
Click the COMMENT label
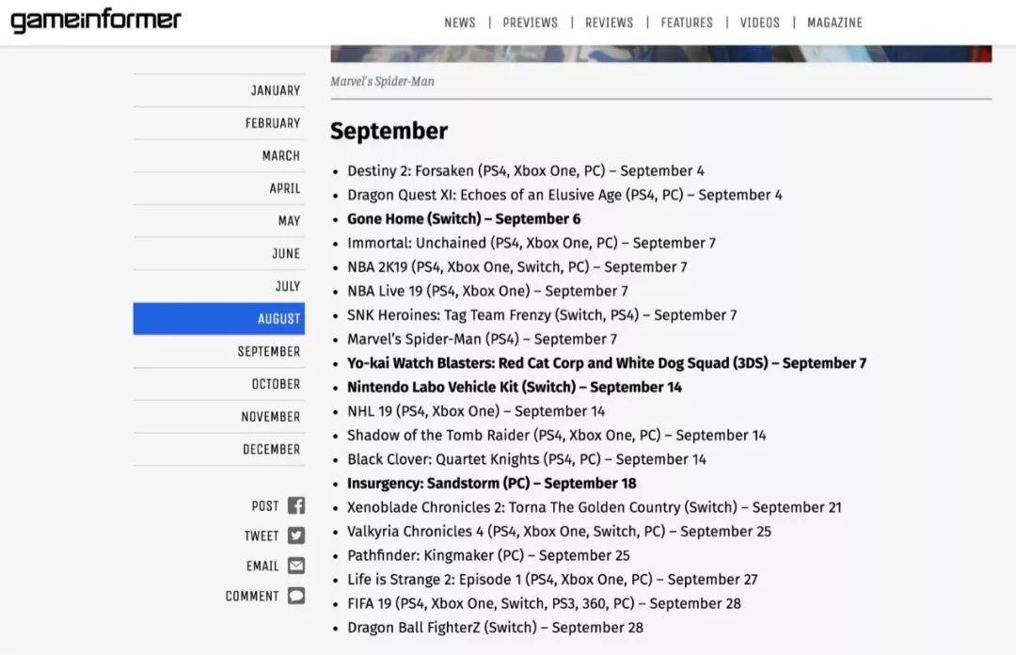[x=252, y=596]
